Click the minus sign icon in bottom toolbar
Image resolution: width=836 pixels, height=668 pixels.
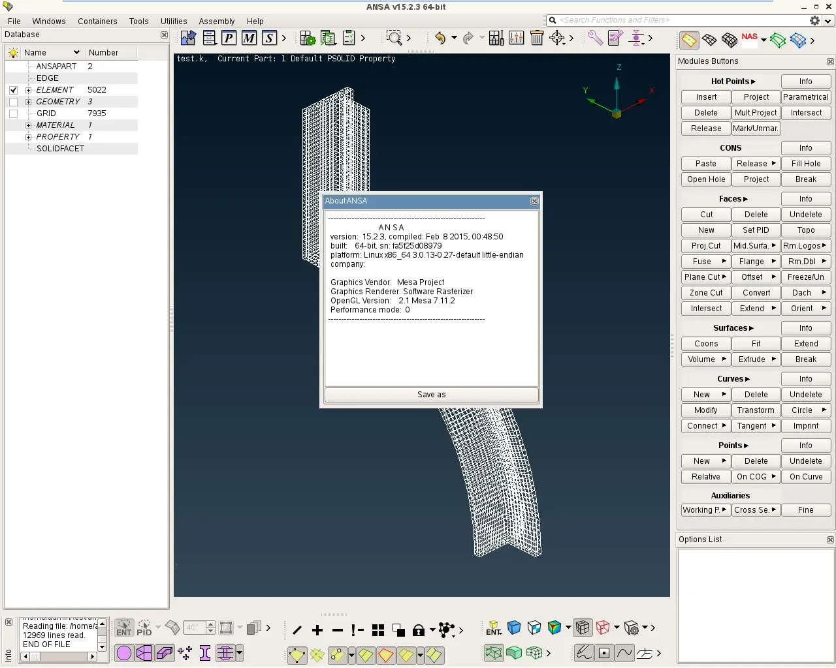pyautogui.click(x=338, y=630)
